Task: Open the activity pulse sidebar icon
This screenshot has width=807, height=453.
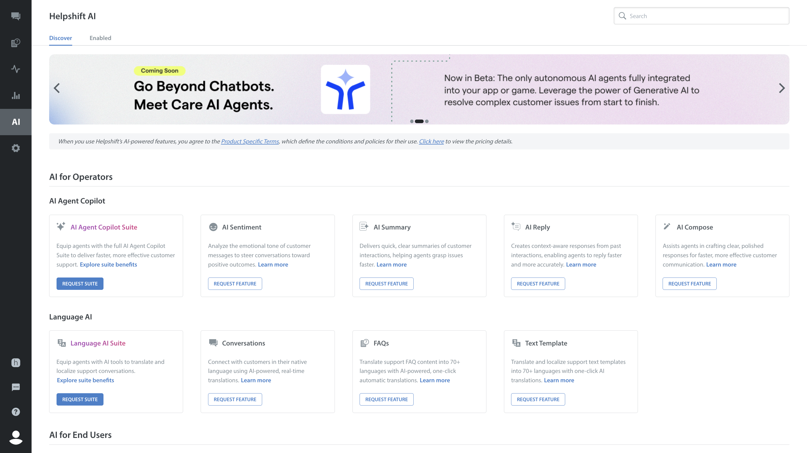Action: tap(16, 69)
